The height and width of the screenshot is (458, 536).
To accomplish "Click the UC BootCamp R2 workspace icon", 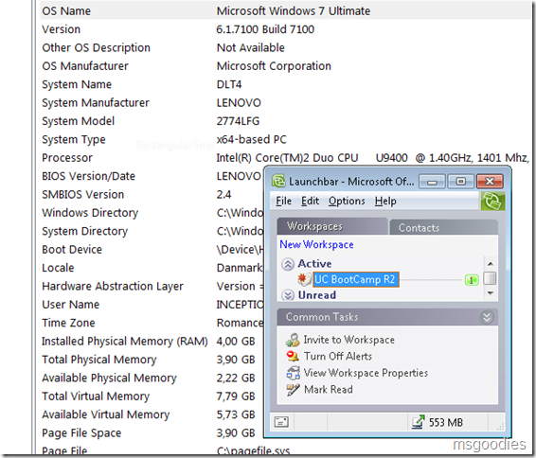I will (x=304, y=279).
